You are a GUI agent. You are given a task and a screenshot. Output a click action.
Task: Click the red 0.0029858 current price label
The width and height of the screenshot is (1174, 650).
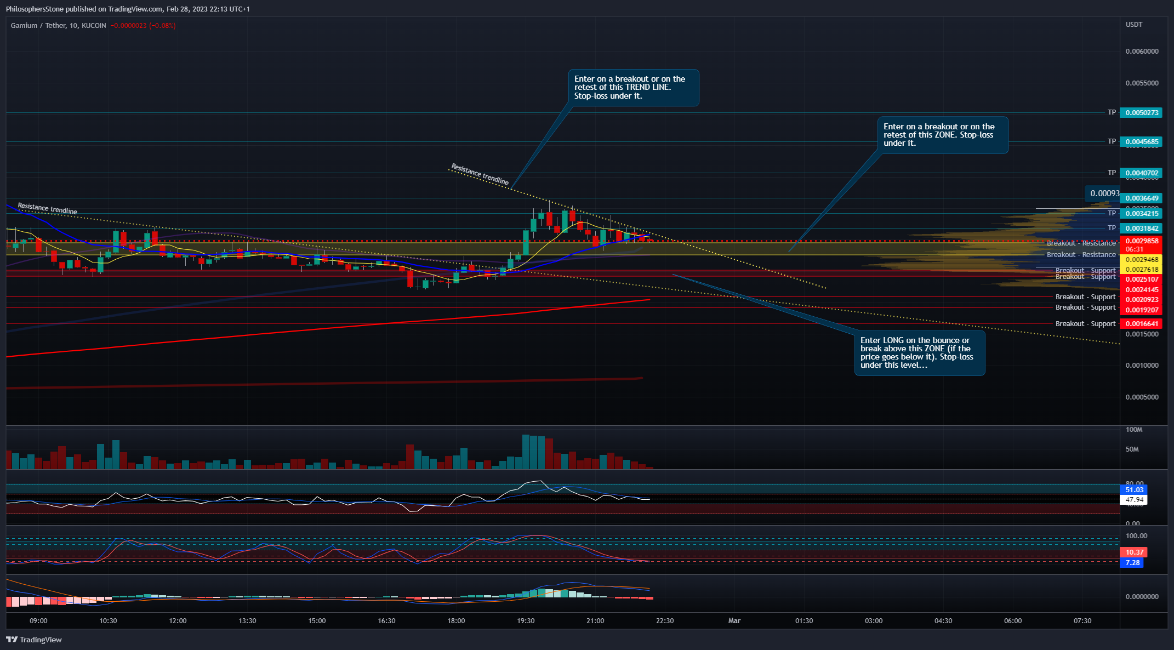coord(1141,241)
